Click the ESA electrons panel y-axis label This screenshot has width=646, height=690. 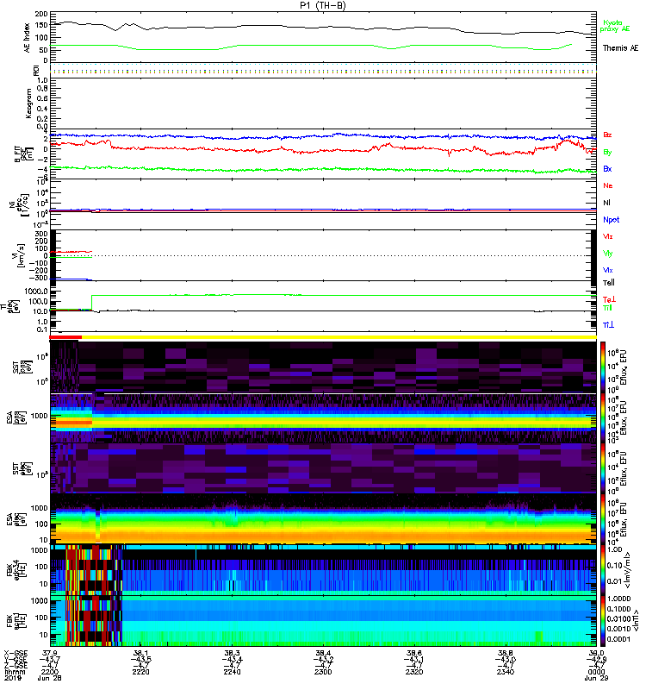tap(16, 519)
